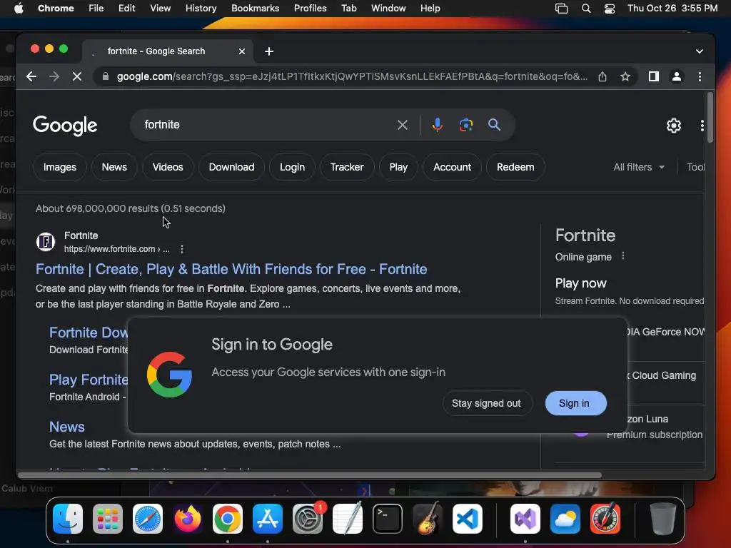Open Trash in the Dock
The image size is (731, 548).
coord(663,518)
